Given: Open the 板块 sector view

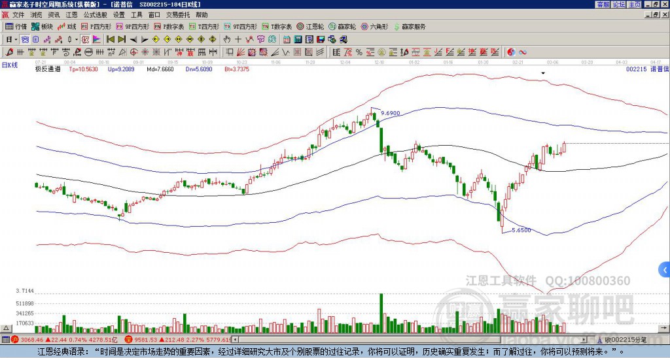Looking at the screenshot, I should (x=43, y=26).
